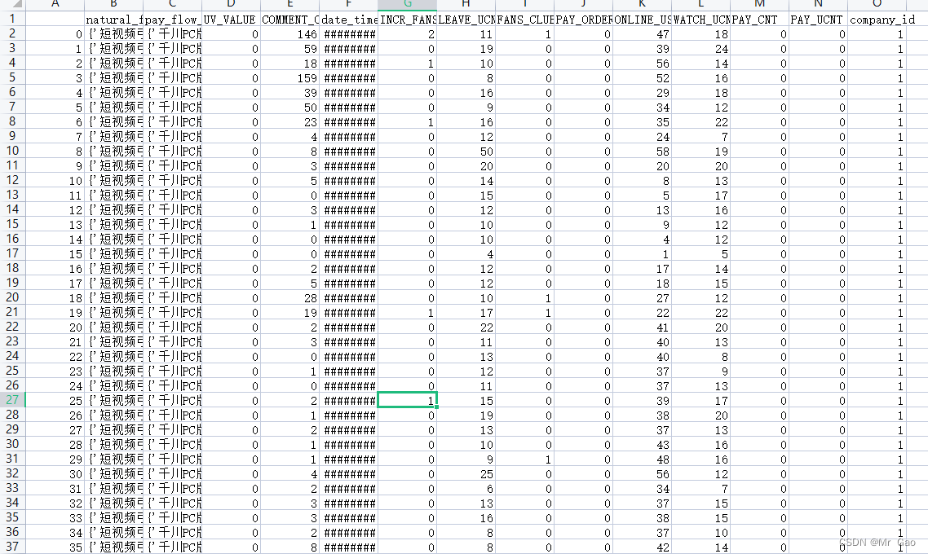Viewport: 928px width, 554px height.
Task: Select cell H32 containing 25
Action: pos(466,473)
